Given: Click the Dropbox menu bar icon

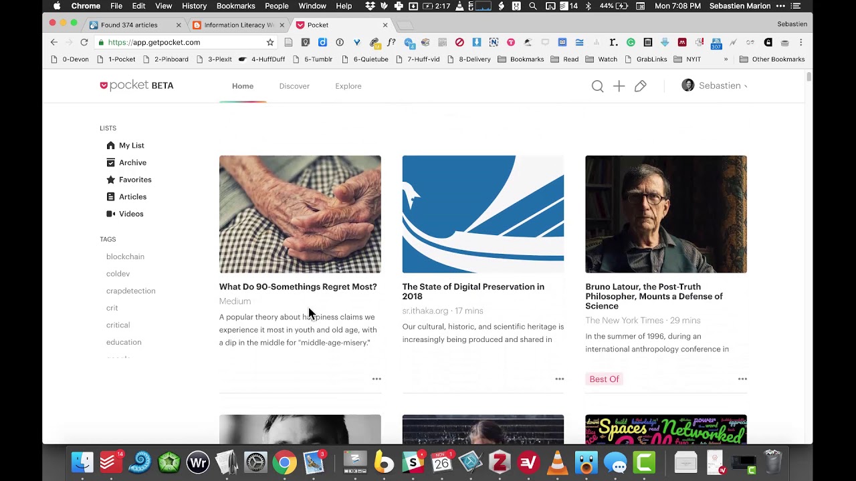Looking at the screenshot, I should (370, 6).
